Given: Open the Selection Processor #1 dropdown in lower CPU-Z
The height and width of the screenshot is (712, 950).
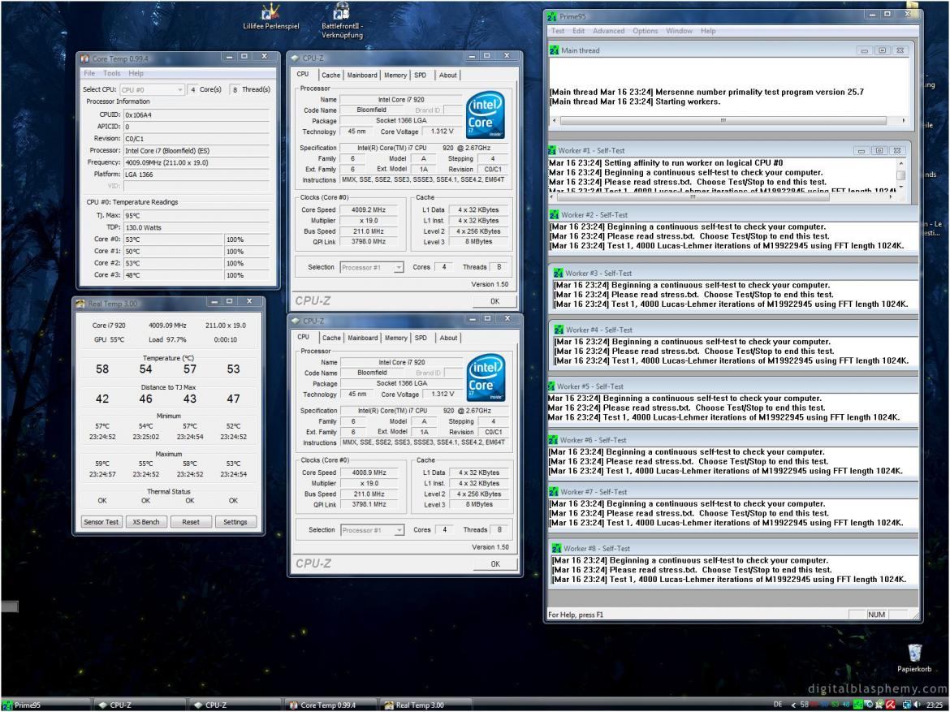Looking at the screenshot, I should tap(373, 530).
